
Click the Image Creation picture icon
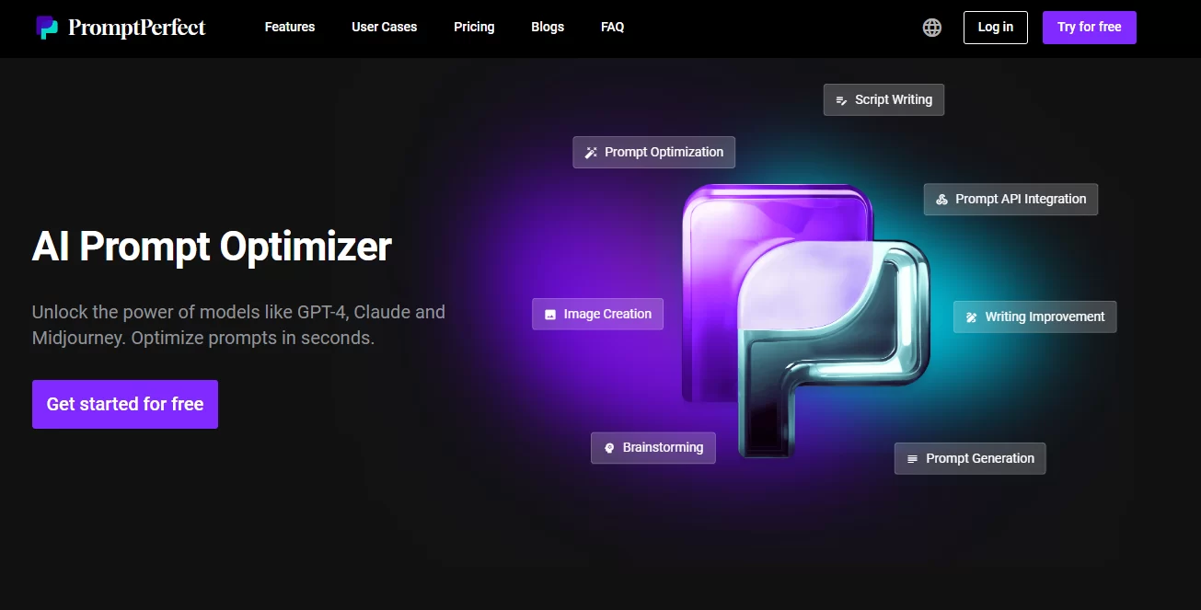click(550, 315)
